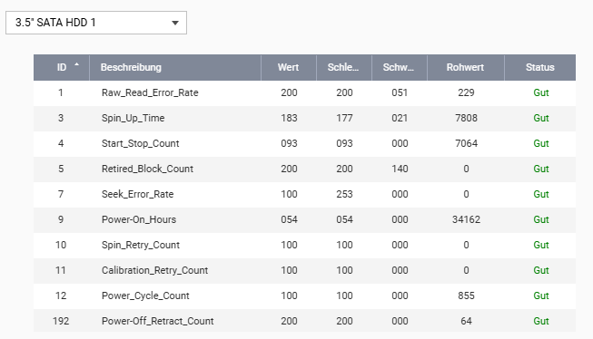Click Gut status of Seek_Error_Rate
The width and height of the screenshot is (593, 339).
pos(541,194)
